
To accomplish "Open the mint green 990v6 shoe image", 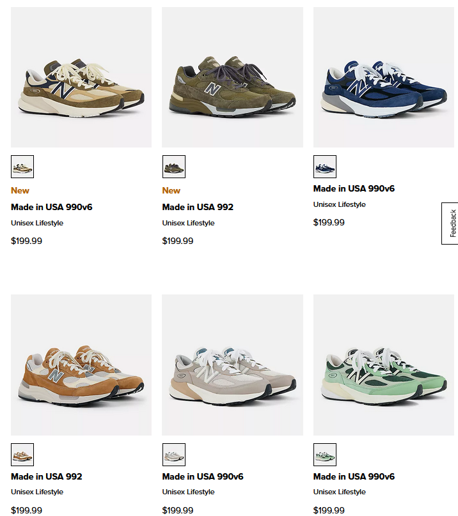I will [384, 365].
